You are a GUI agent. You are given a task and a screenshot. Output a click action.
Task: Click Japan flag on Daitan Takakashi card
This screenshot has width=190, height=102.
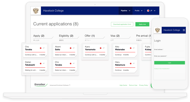point(40,63)
